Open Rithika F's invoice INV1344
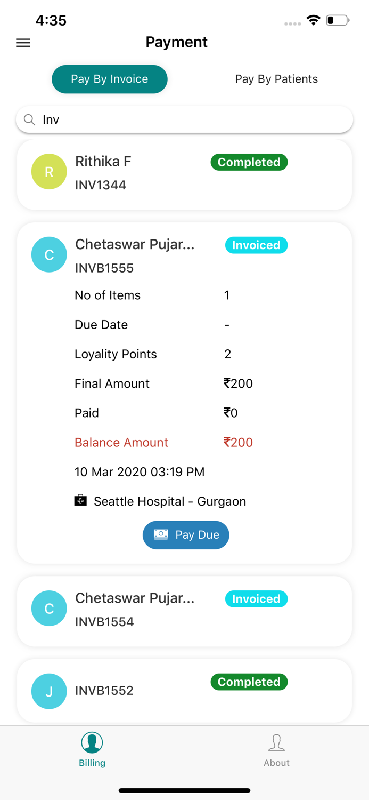 184,173
